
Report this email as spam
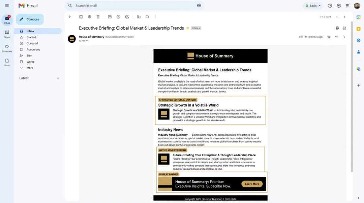(x=89, y=17)
